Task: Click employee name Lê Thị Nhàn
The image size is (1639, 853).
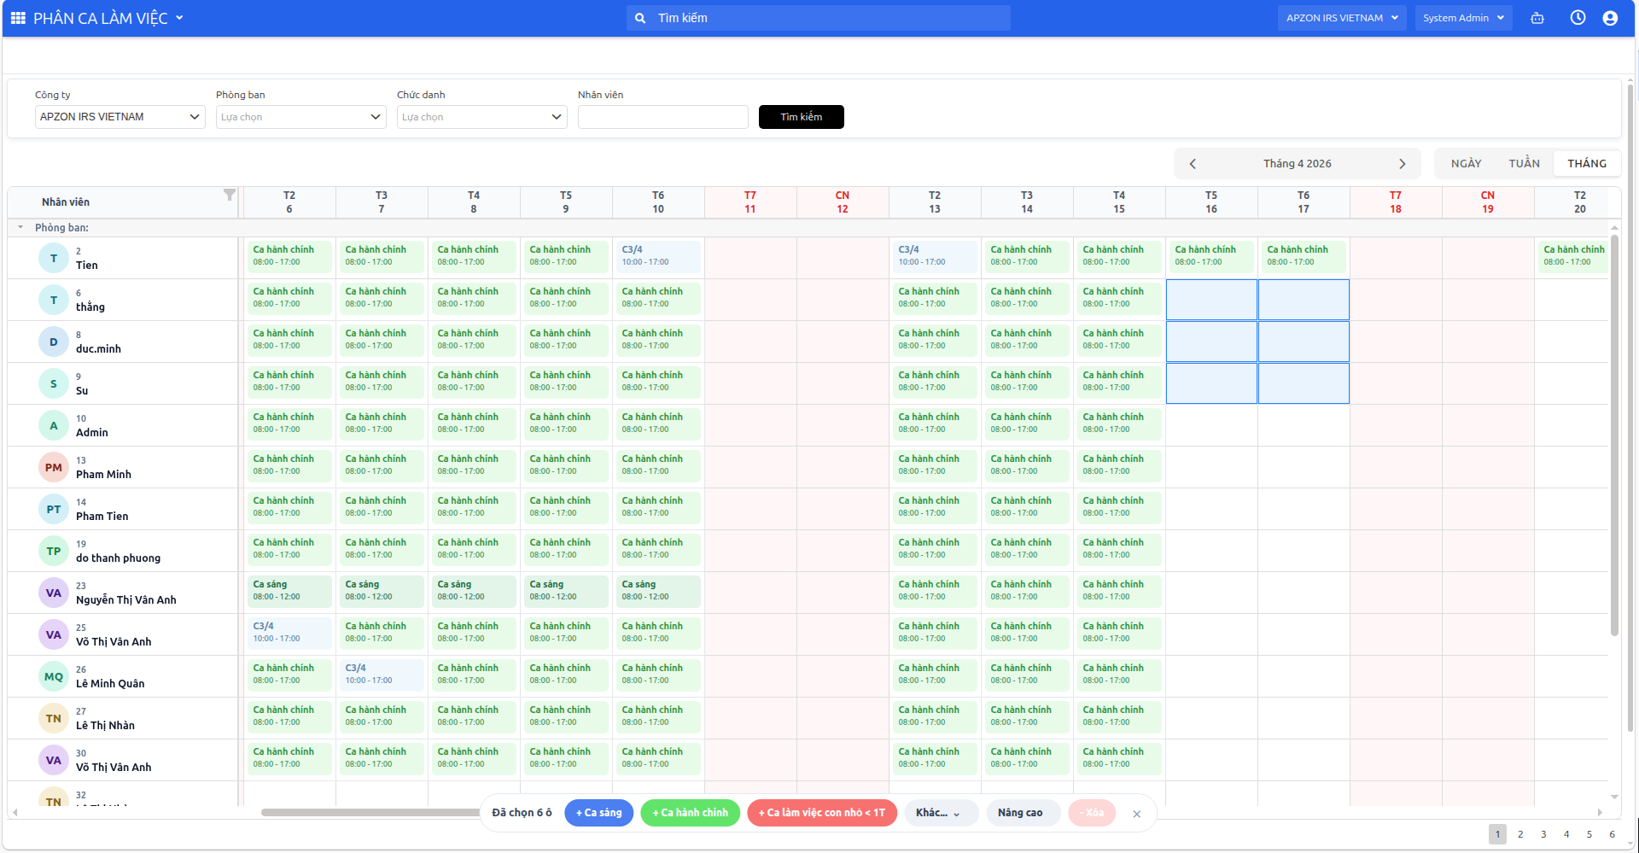Action: (x=105, y=726)
